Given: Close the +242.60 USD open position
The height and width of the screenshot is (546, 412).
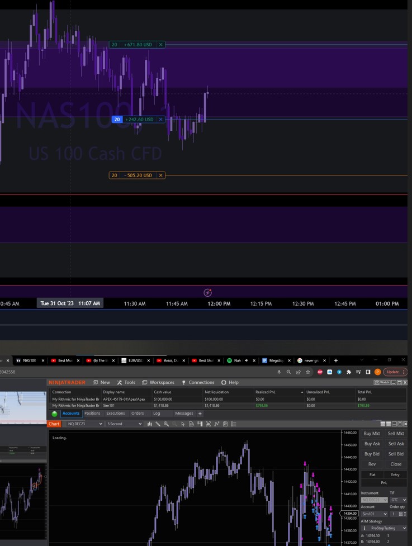Looking at the screenshot, I should [x=160, y=120].
